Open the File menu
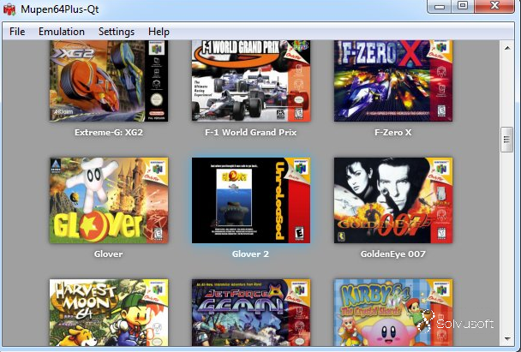Image resolution: width=521 pixels, height=352 pixels. [x=17, y=32]
